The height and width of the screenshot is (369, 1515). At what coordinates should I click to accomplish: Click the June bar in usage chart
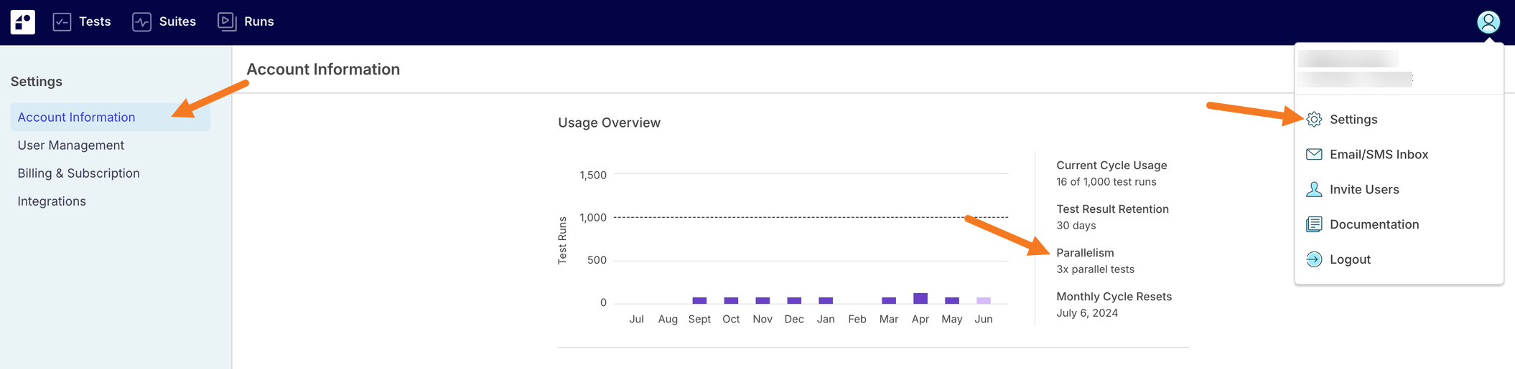coord(984,300)
